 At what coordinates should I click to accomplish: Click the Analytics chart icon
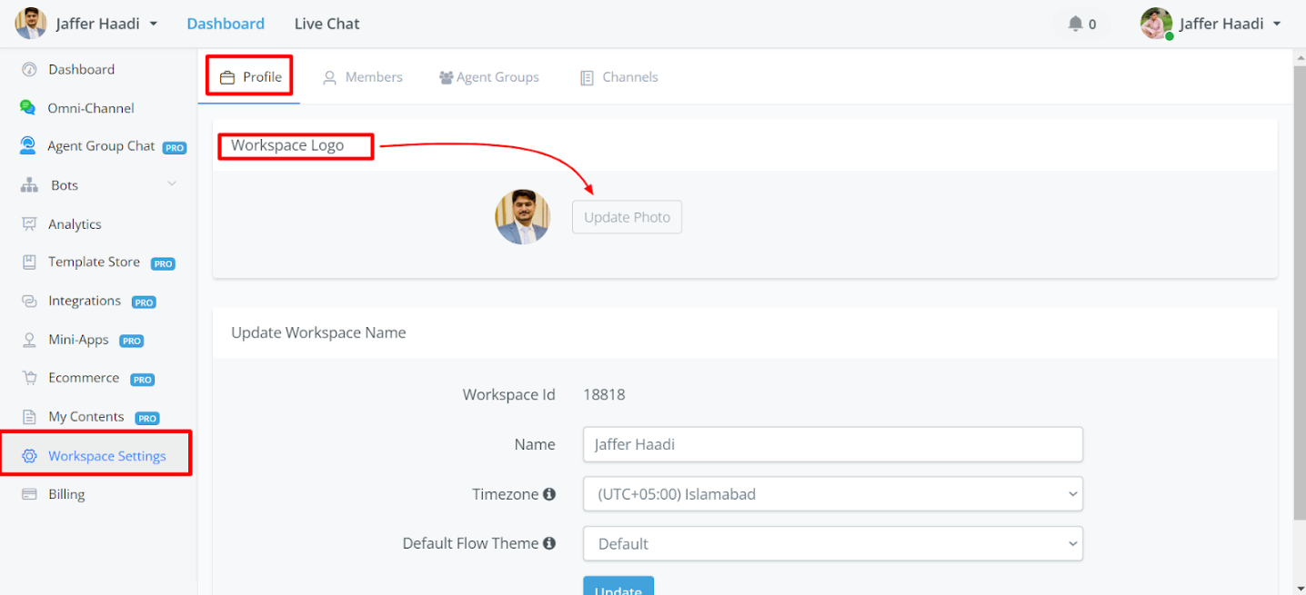click(29, 224)
